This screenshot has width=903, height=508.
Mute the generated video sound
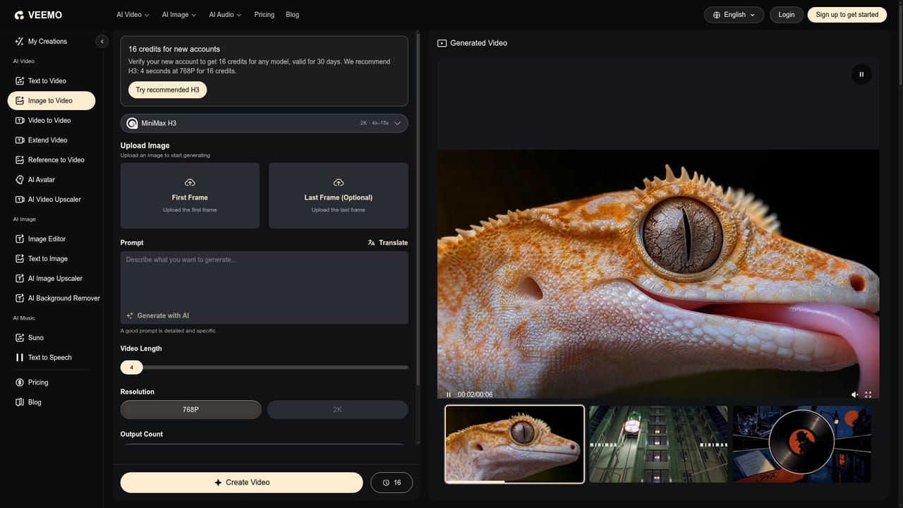point(854,394)
